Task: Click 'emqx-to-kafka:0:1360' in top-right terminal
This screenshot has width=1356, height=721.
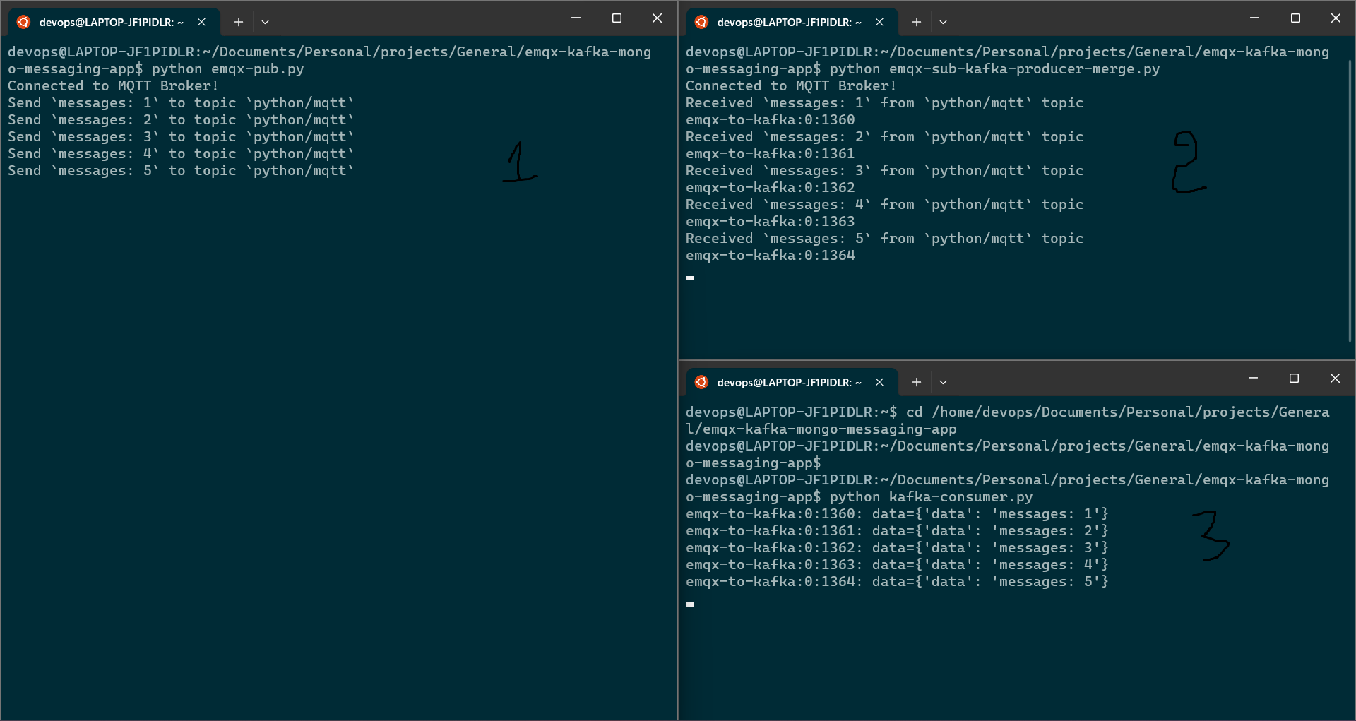Action: click(x=770, y=120)
